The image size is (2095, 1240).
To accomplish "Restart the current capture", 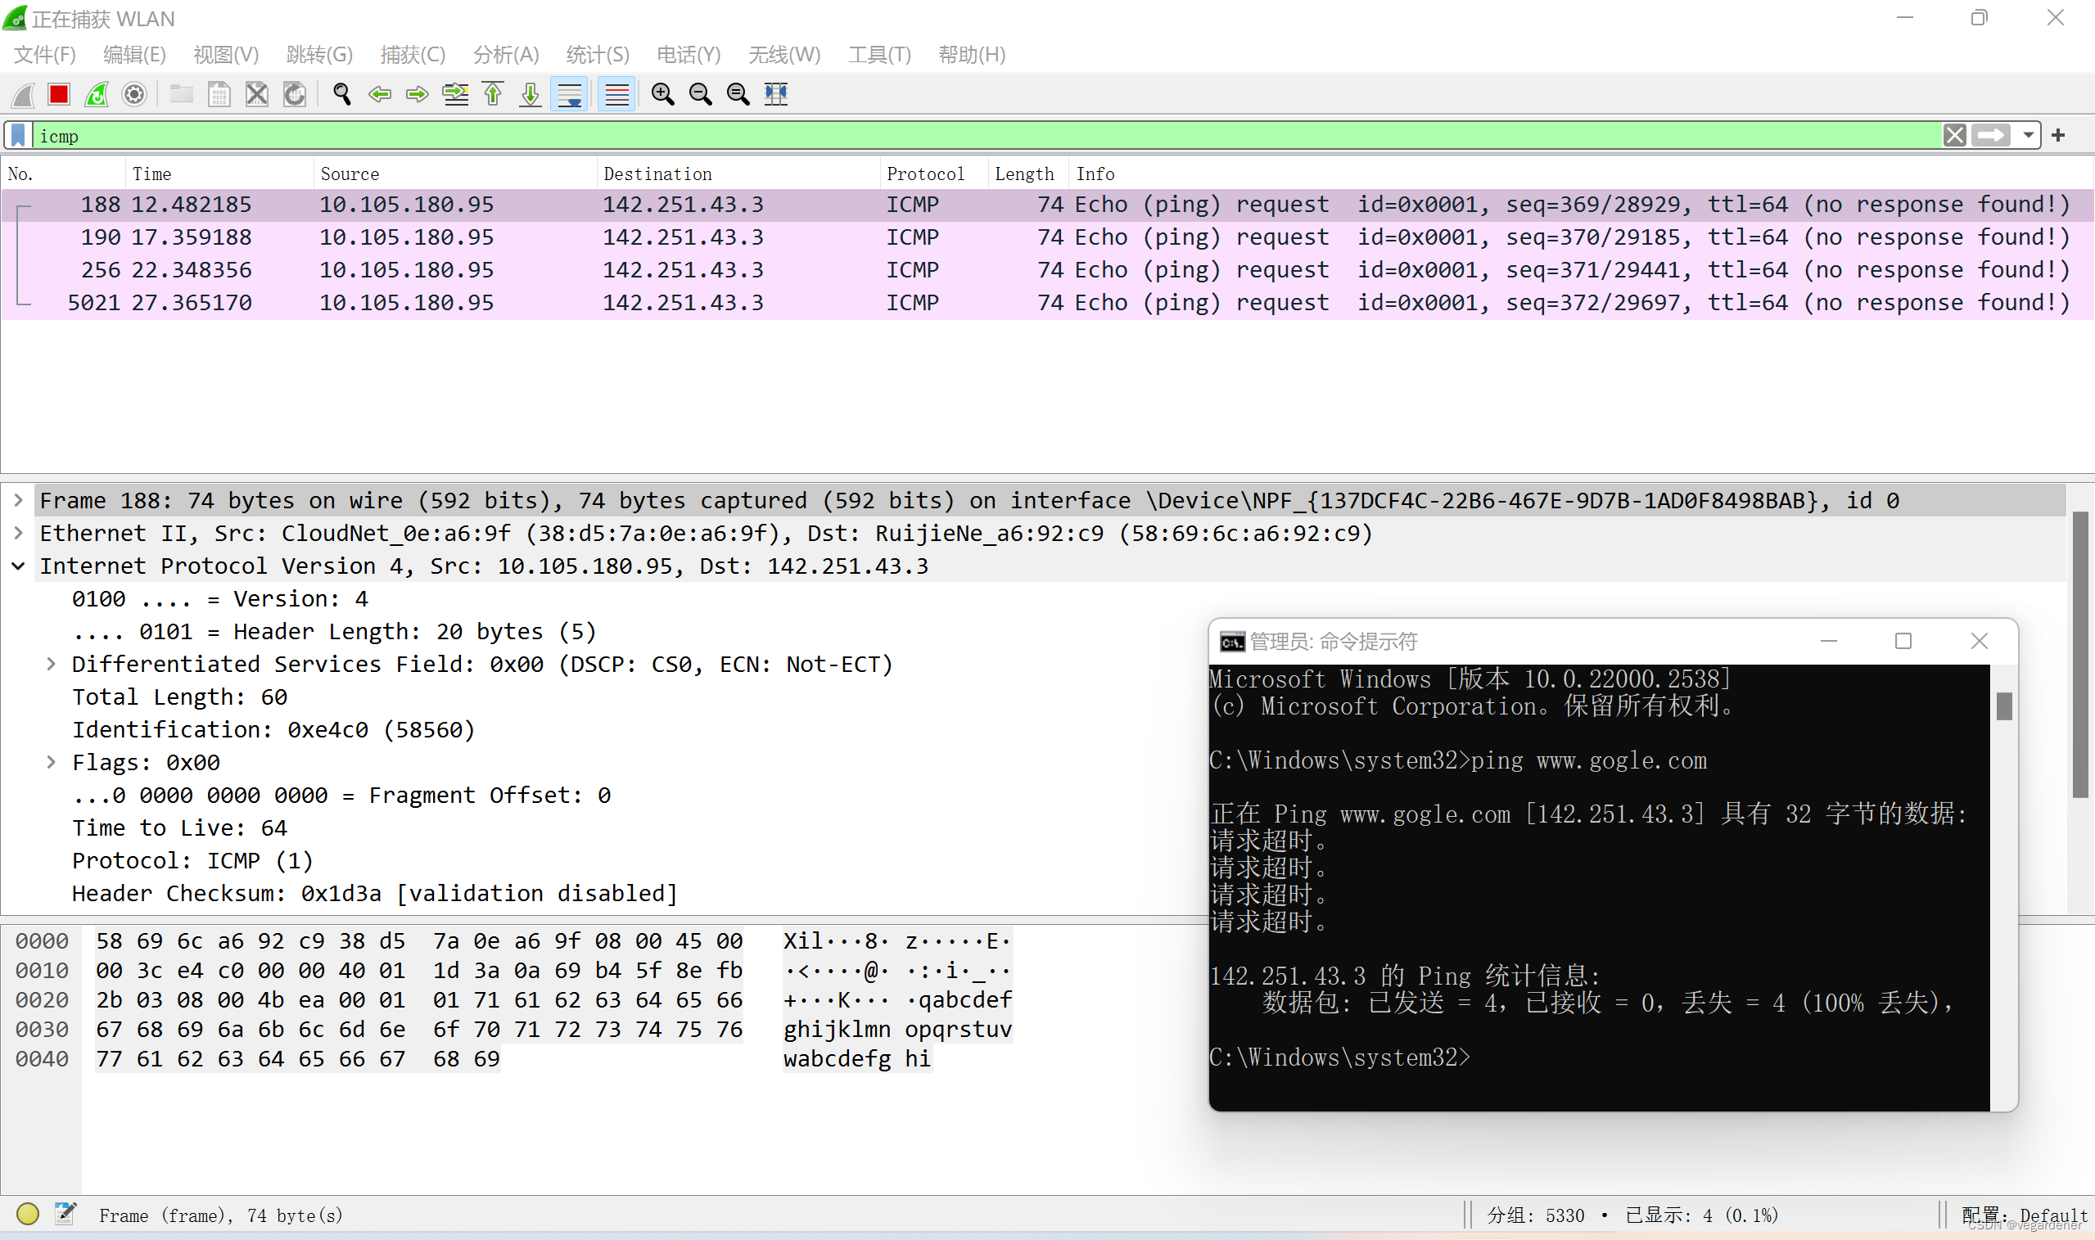I will (97, 94).
